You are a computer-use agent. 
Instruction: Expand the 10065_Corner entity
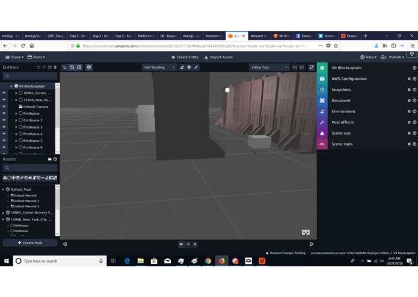(x=16, y=93)
